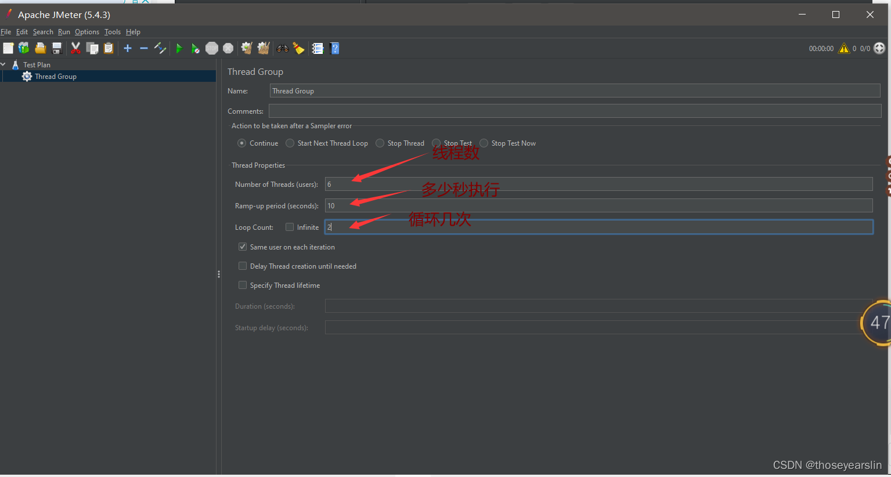Open the Options menu
The height and width of the screenshot is (477, 891).
pos(87,32)
